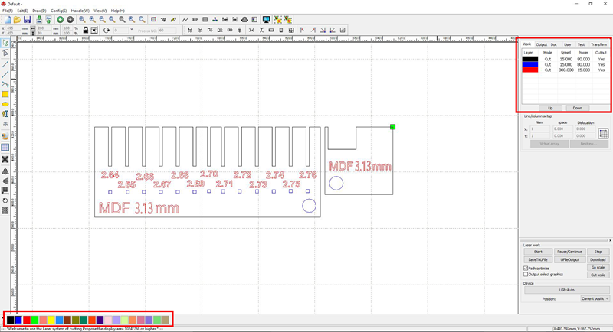Select the yellow Ellipse tool

[5, 104]
